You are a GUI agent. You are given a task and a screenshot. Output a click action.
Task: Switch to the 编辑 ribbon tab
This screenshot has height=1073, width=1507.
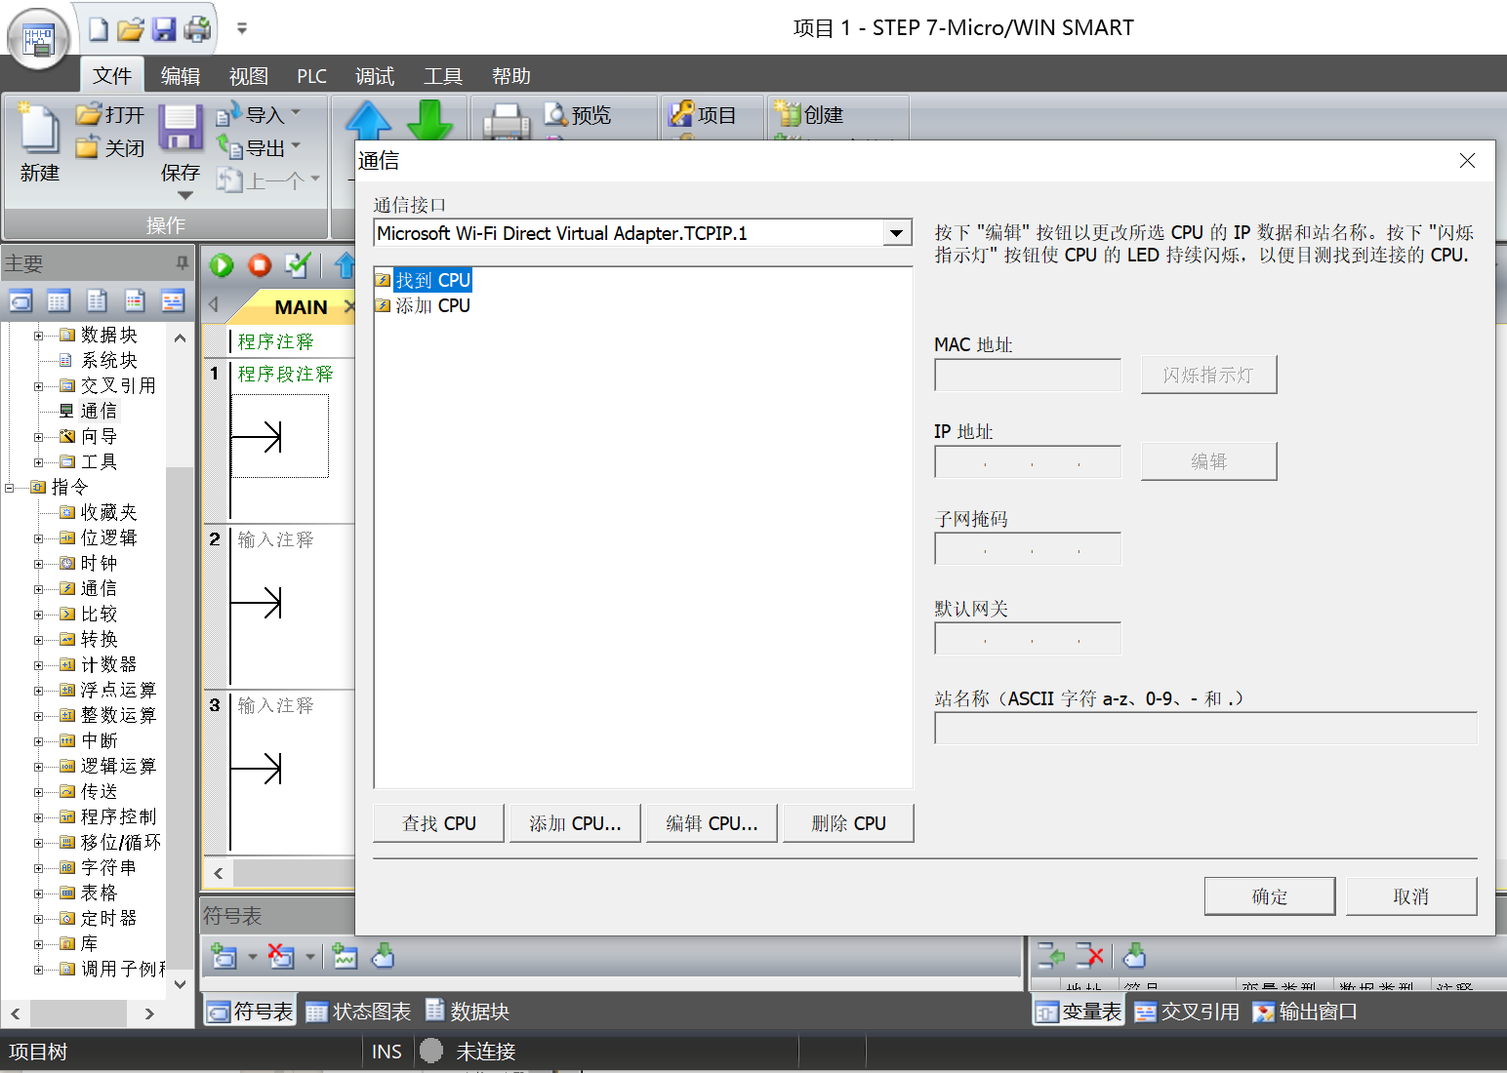point(181,76)
